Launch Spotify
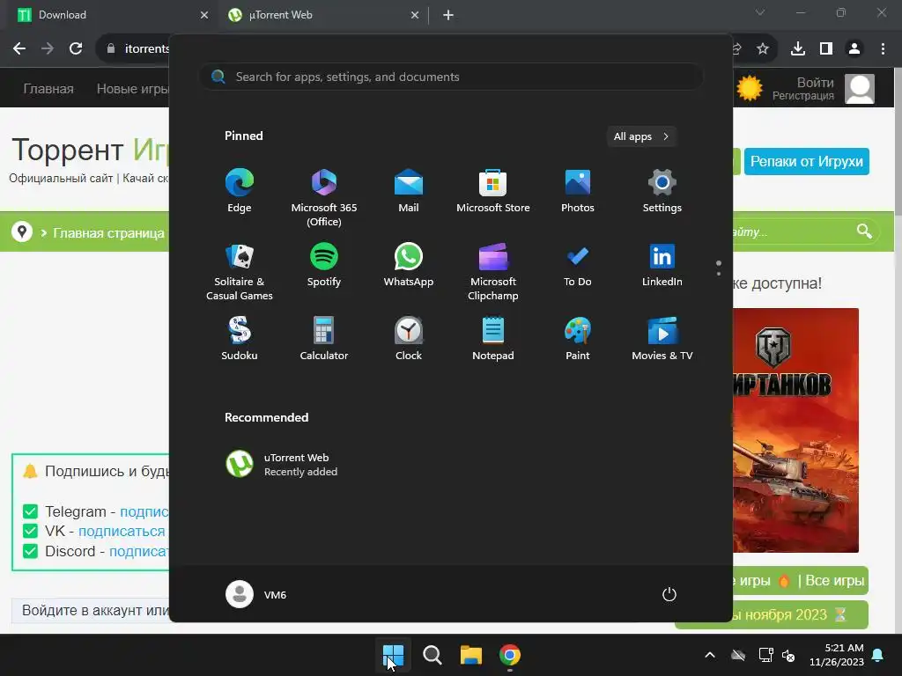The width and height of the screenshot is (902, 676). point(324,265)
